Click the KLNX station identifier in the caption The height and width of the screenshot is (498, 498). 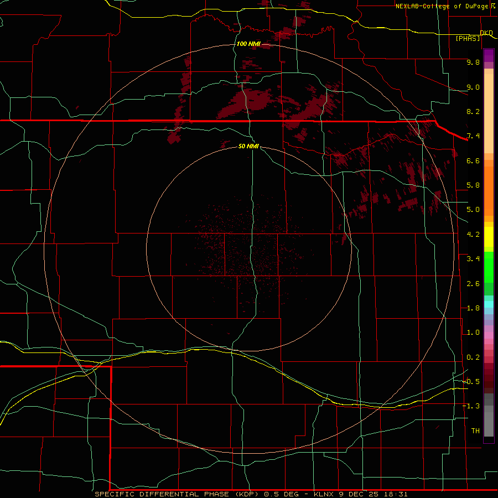324,494
